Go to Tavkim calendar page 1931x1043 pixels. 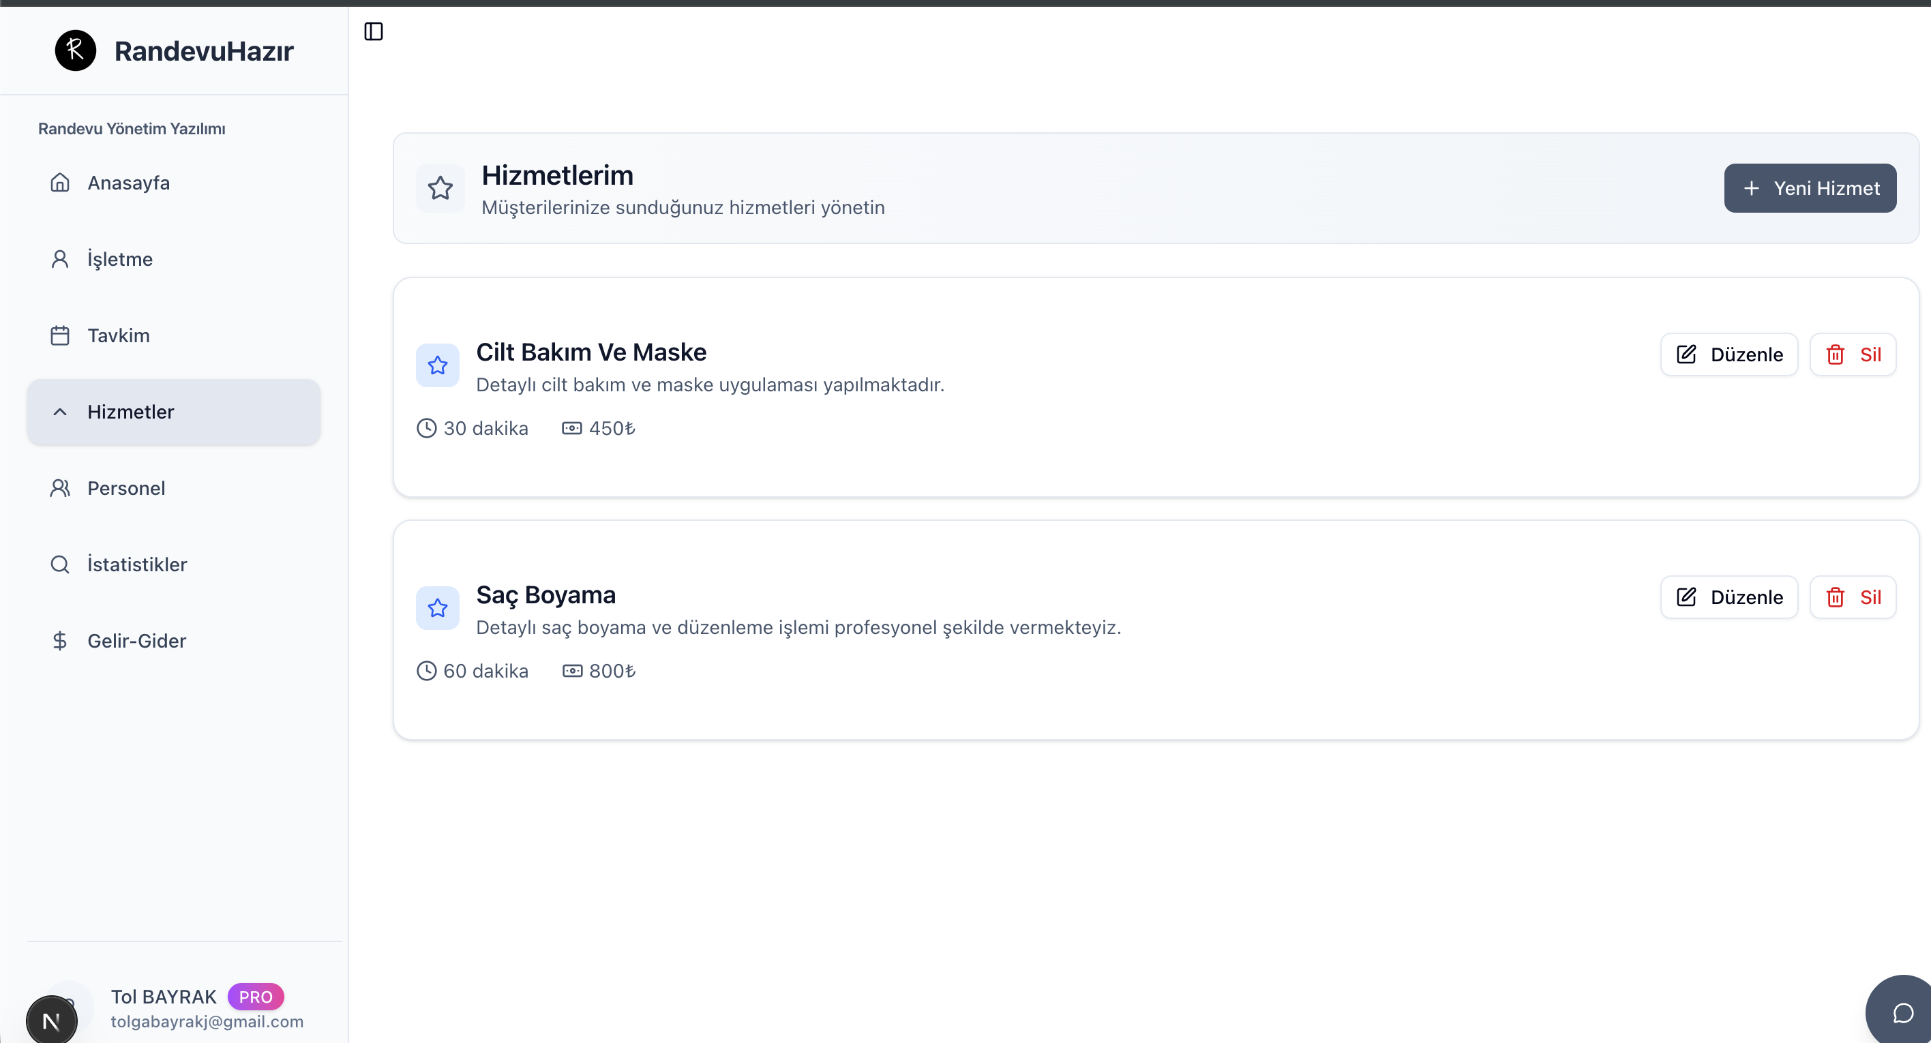pyautogui.click(x=119, y=335)
